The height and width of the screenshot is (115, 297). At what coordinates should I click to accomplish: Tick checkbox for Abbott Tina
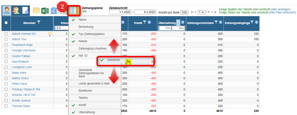(x=6, y=39)
